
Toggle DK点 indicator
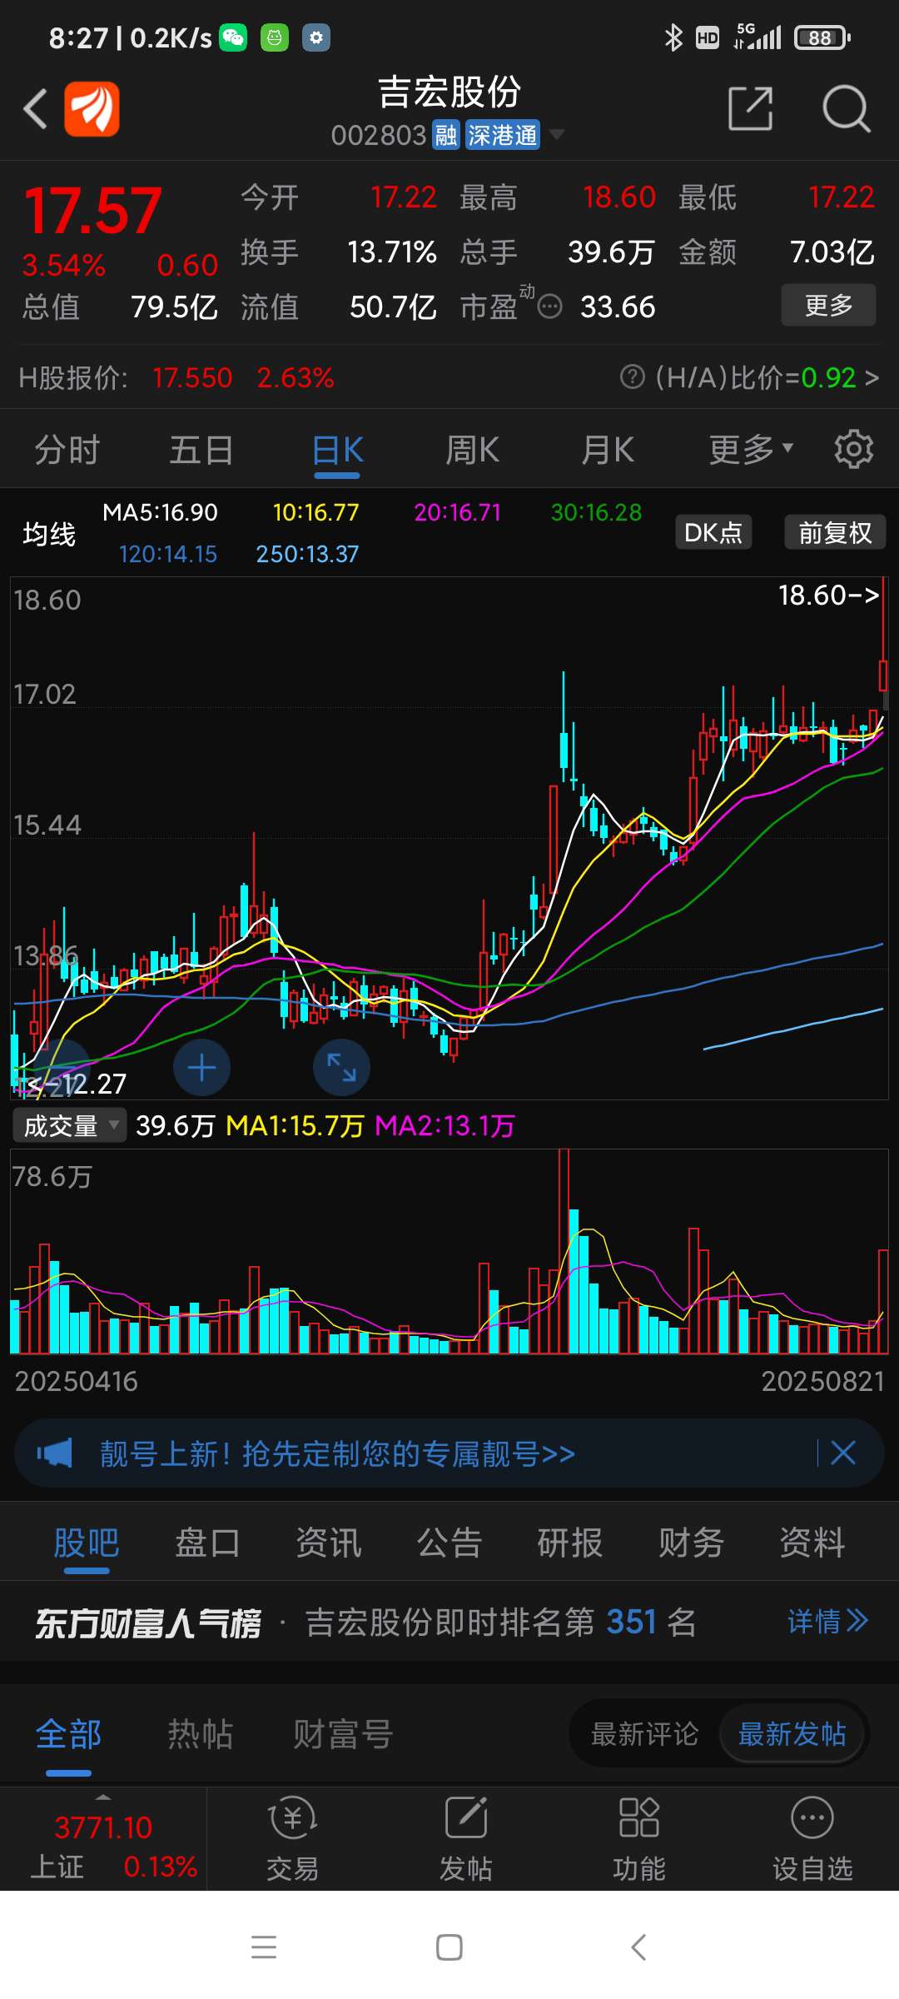click(713, 532)
